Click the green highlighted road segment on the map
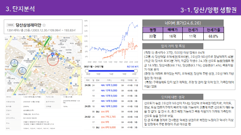The image size is (241, 135). coord(47,42)
